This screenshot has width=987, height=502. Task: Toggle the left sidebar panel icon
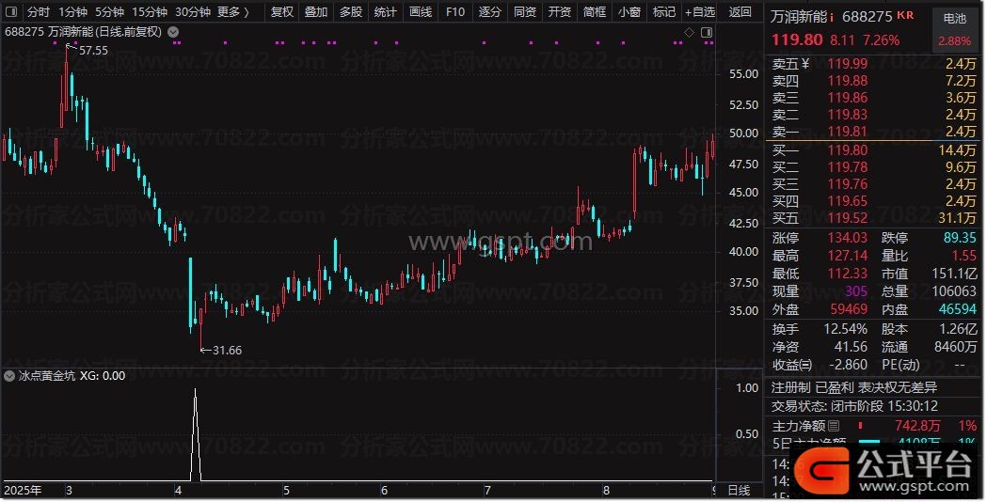(12, 12)
